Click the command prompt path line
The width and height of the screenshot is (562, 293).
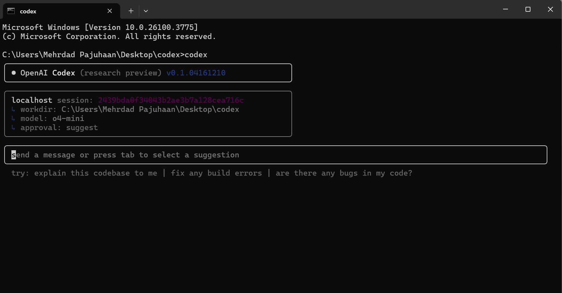pos(105,55)
